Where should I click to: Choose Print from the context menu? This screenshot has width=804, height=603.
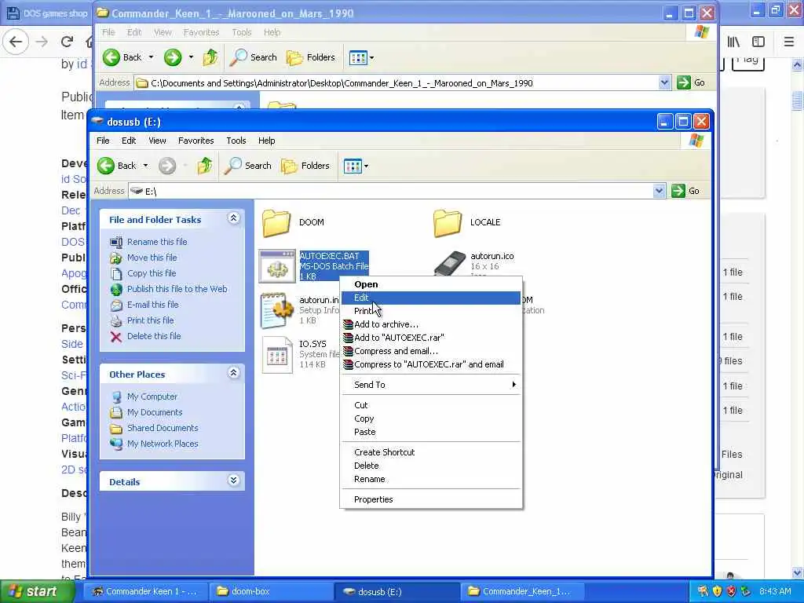point(431,311)
